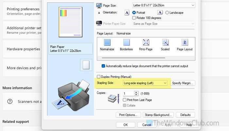Increase copies with the up spinner arrow

point(136,92)
